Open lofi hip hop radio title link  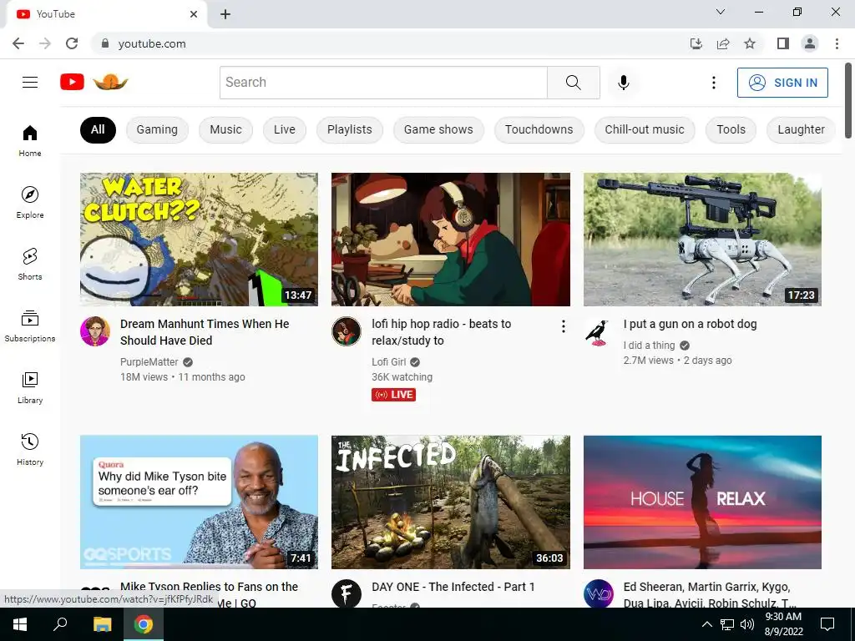(441, 332)
